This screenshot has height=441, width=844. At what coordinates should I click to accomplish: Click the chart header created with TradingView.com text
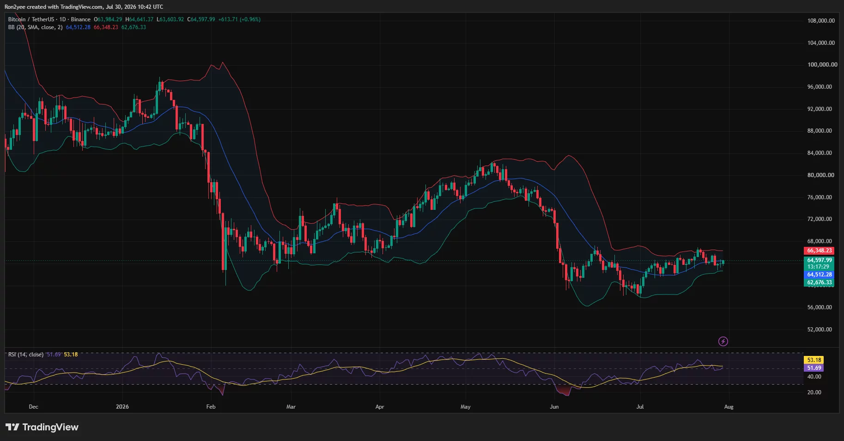click(x=84, y=7)
